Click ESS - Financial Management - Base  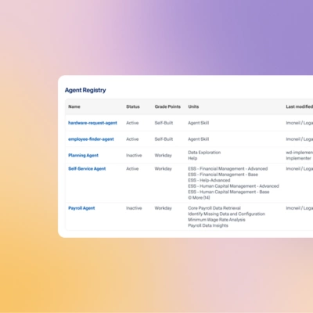pyautogui.click(x=223, y=174)
